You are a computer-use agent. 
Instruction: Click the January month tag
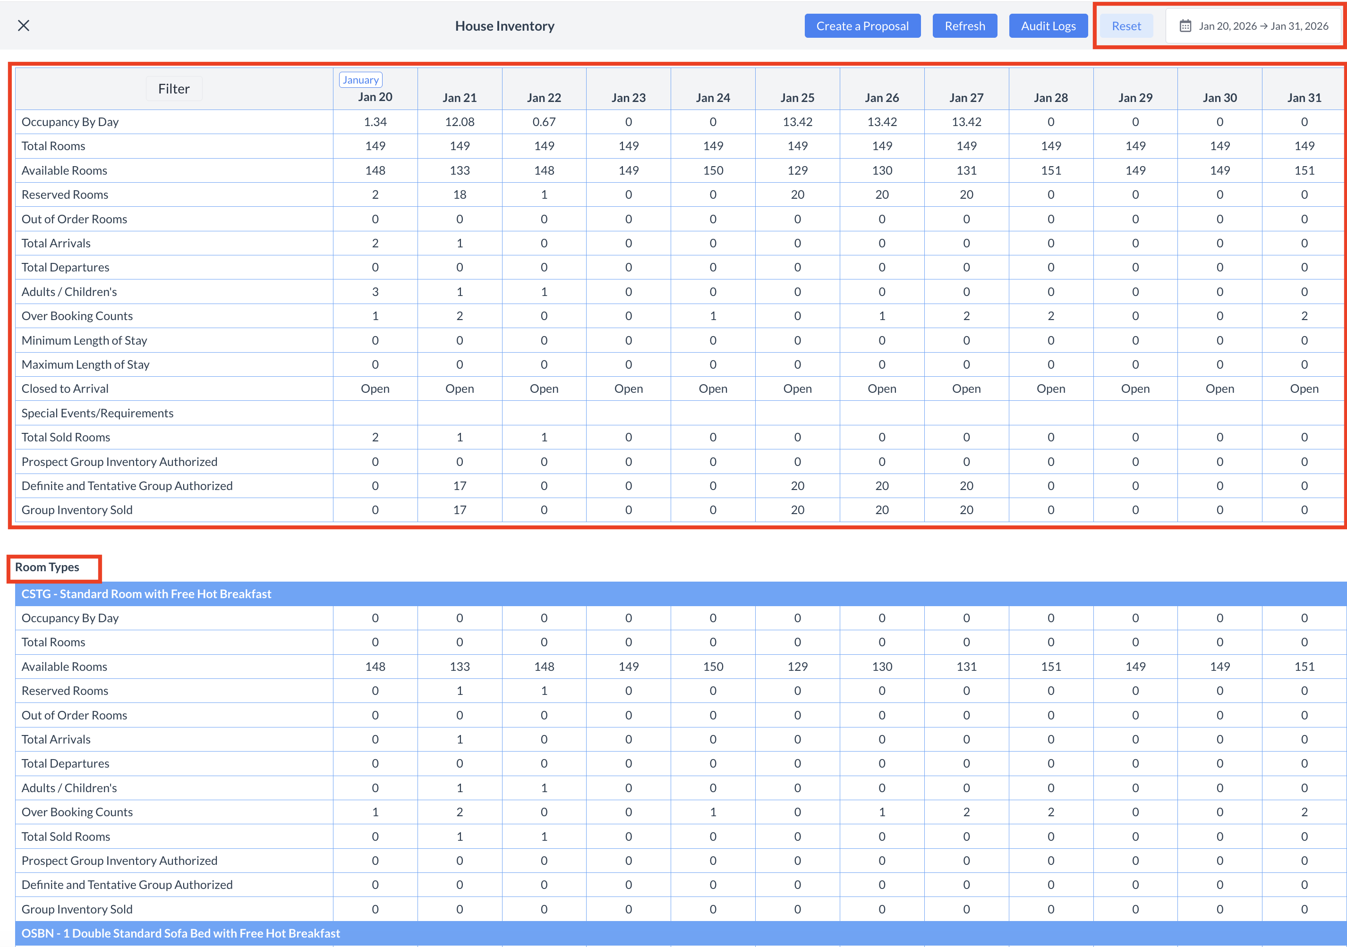[x=360, y=80]
